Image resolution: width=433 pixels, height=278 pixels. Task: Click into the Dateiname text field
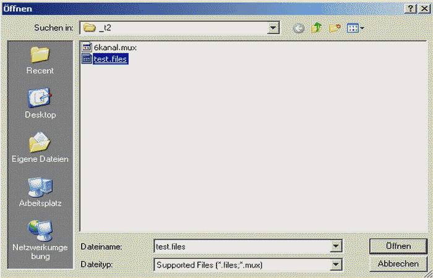[241, 246]
